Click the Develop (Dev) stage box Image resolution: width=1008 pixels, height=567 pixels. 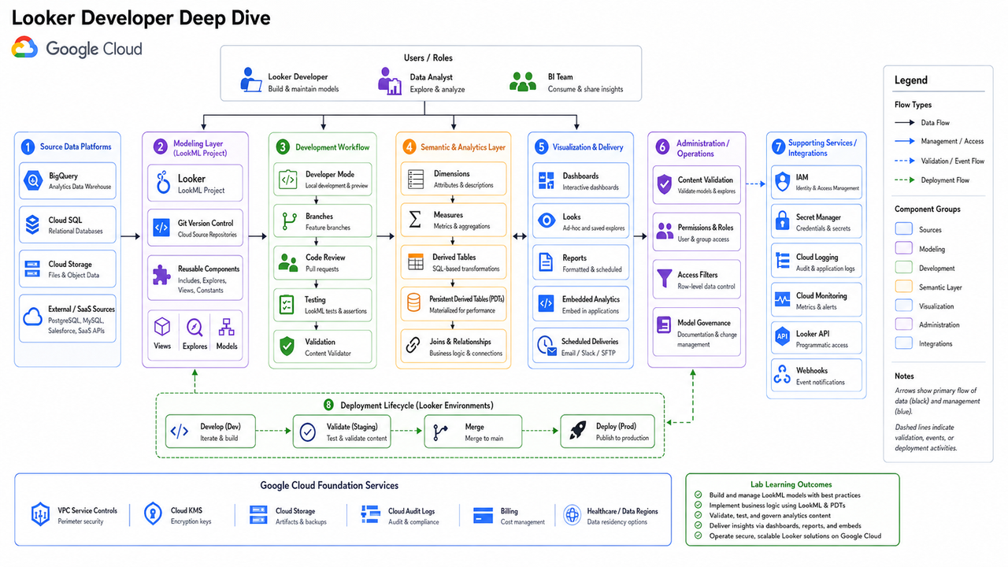212,432
